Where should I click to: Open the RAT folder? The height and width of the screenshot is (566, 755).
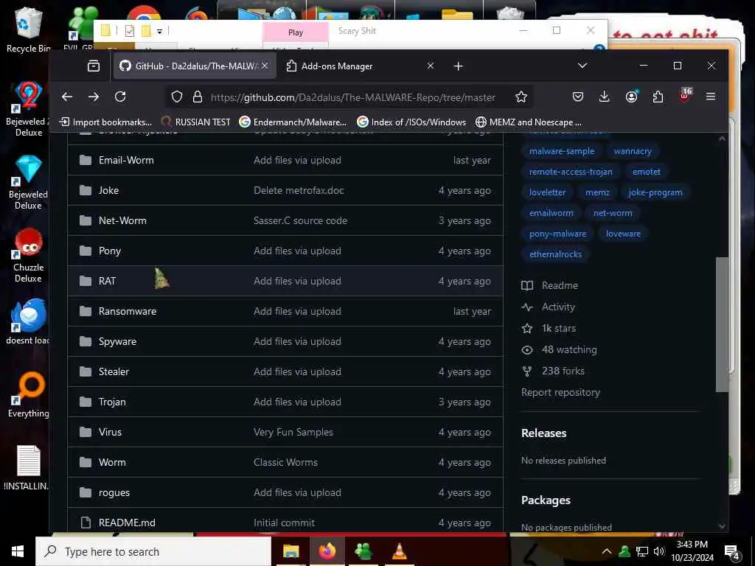[107, 282]
